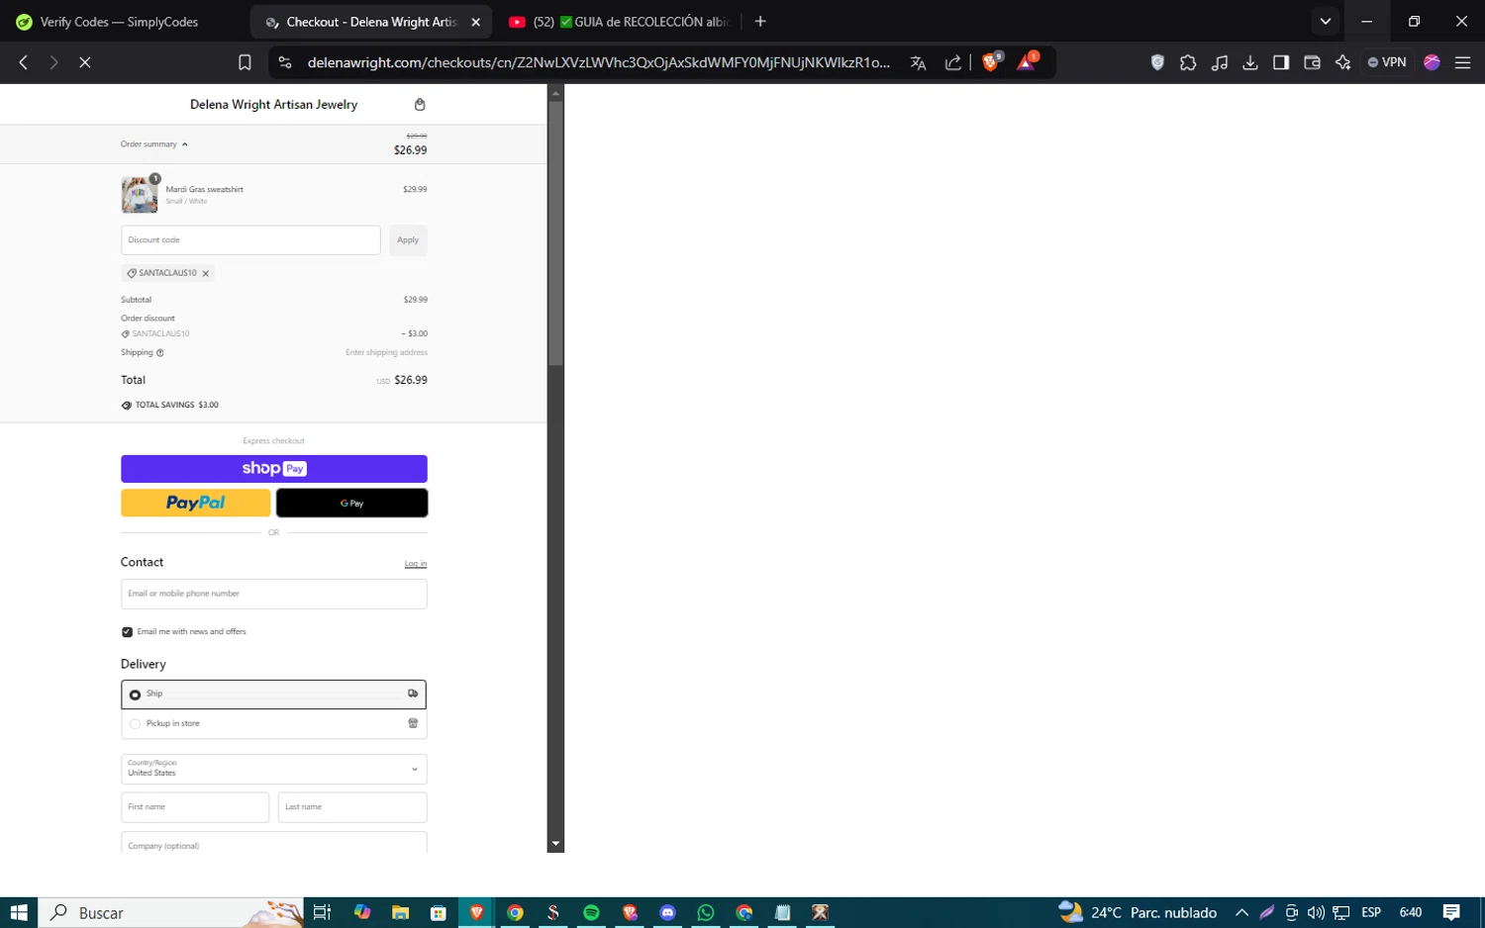Go back in browser history
The height and width of the screenshot is (928, 1485).
(24, 62)
